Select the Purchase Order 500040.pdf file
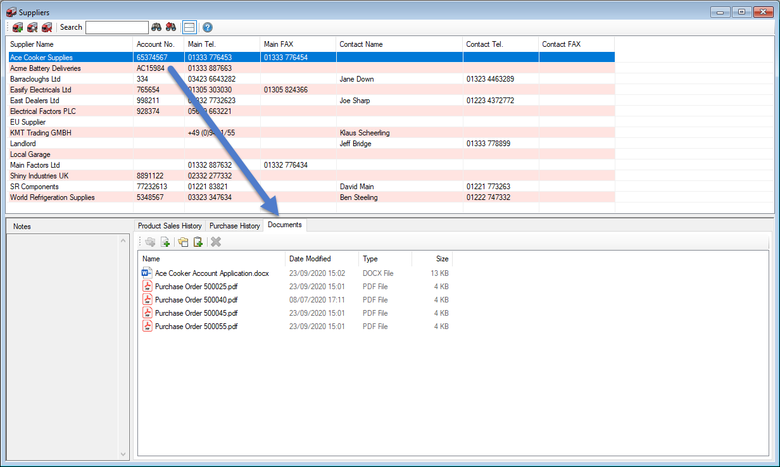 click(x=196, y=300)
